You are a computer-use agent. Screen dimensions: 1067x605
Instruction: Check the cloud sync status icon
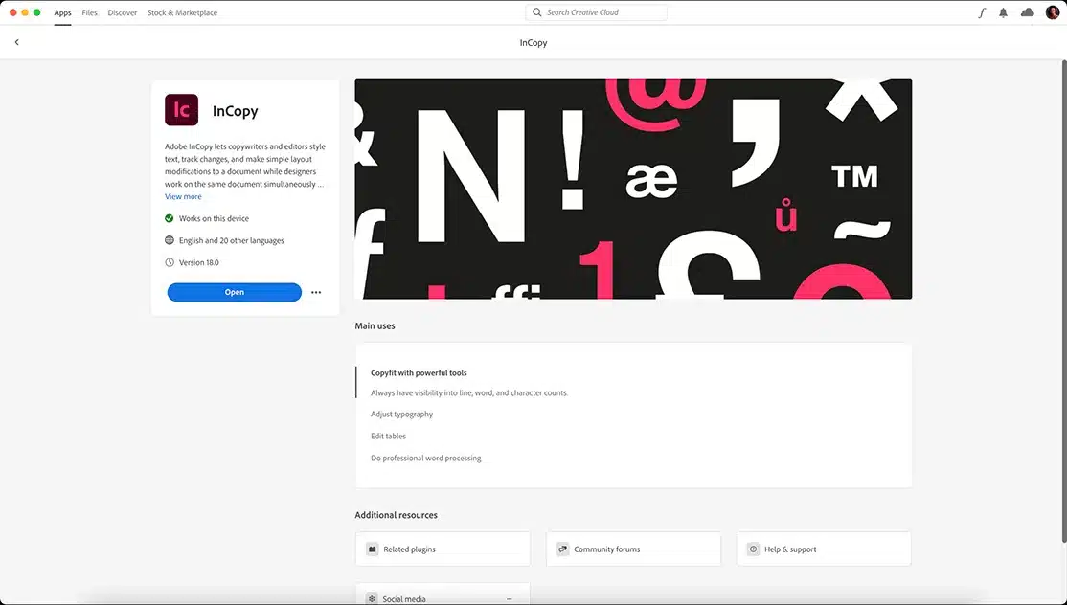point(1028,12)
